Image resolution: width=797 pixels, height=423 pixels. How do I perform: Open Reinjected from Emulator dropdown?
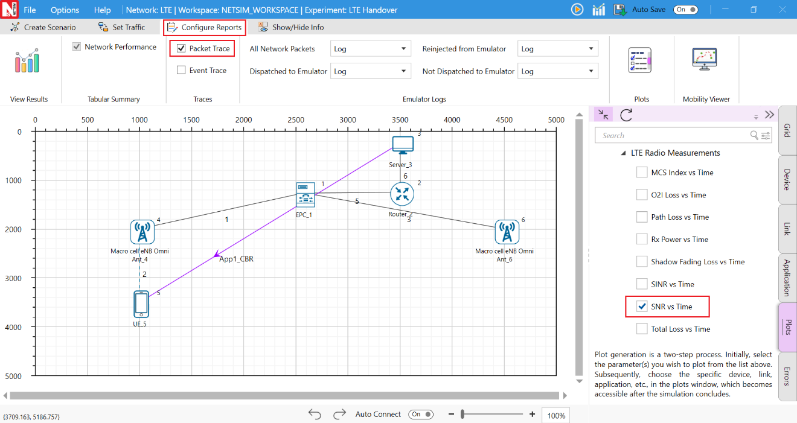pos(558,49)
